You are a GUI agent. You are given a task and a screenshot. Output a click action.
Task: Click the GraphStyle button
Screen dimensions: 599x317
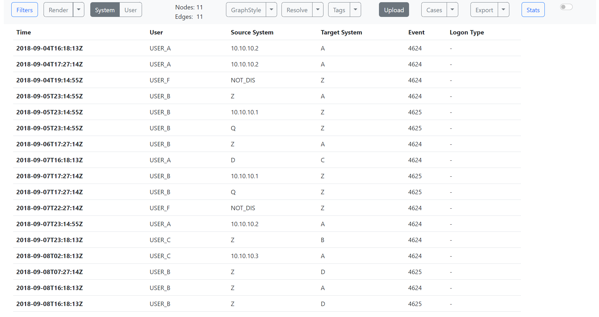pos(246,10)
